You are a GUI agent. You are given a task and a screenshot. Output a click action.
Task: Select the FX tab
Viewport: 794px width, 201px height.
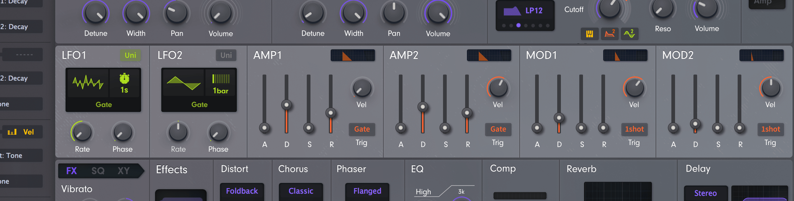tap(71, 171)
